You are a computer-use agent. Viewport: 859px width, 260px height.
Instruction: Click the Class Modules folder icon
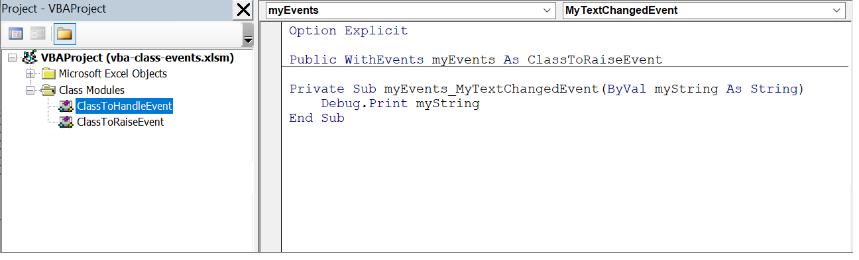(x=48, y=90)
